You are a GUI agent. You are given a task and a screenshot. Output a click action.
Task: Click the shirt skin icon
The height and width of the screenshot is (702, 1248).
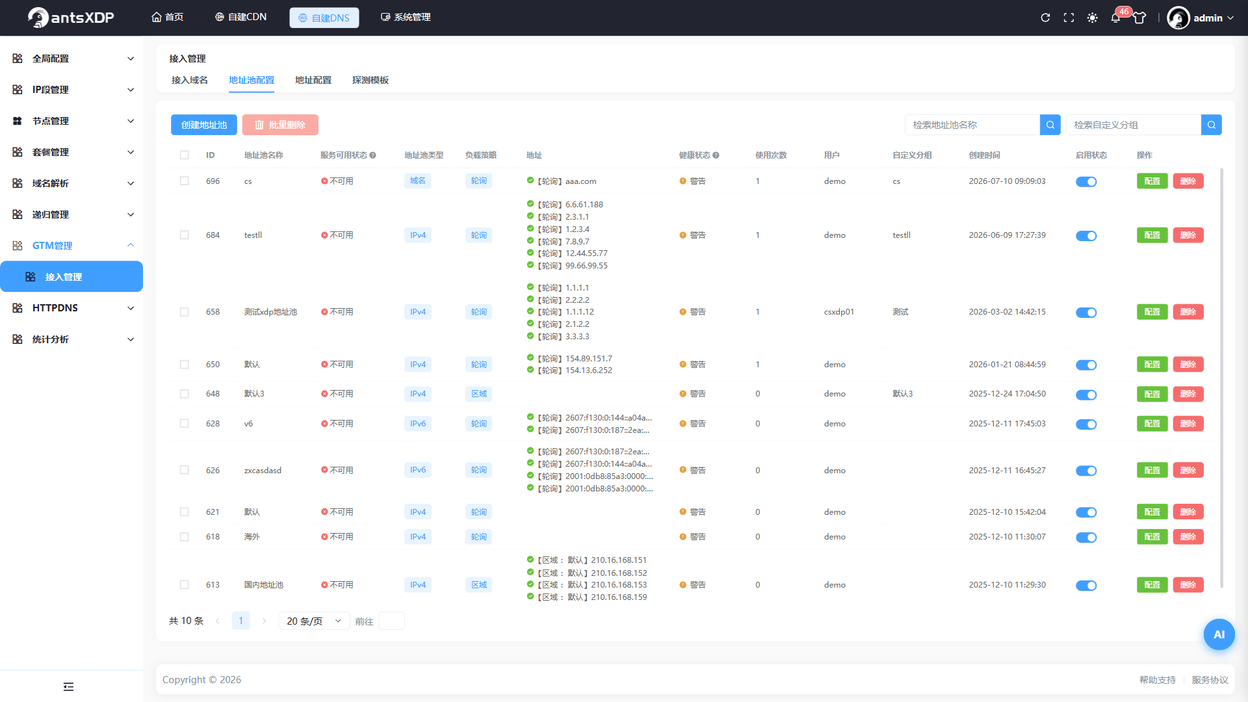[x=1139, y=18]
